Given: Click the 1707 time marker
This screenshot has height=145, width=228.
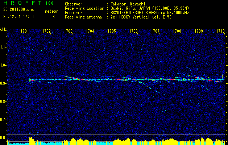Looking at the screenshot, I should click(155, 31).
